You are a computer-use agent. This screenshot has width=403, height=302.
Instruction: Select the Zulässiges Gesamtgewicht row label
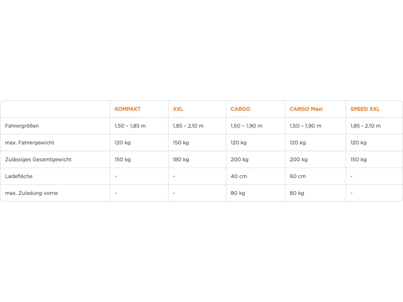click(x=38, y=160)
